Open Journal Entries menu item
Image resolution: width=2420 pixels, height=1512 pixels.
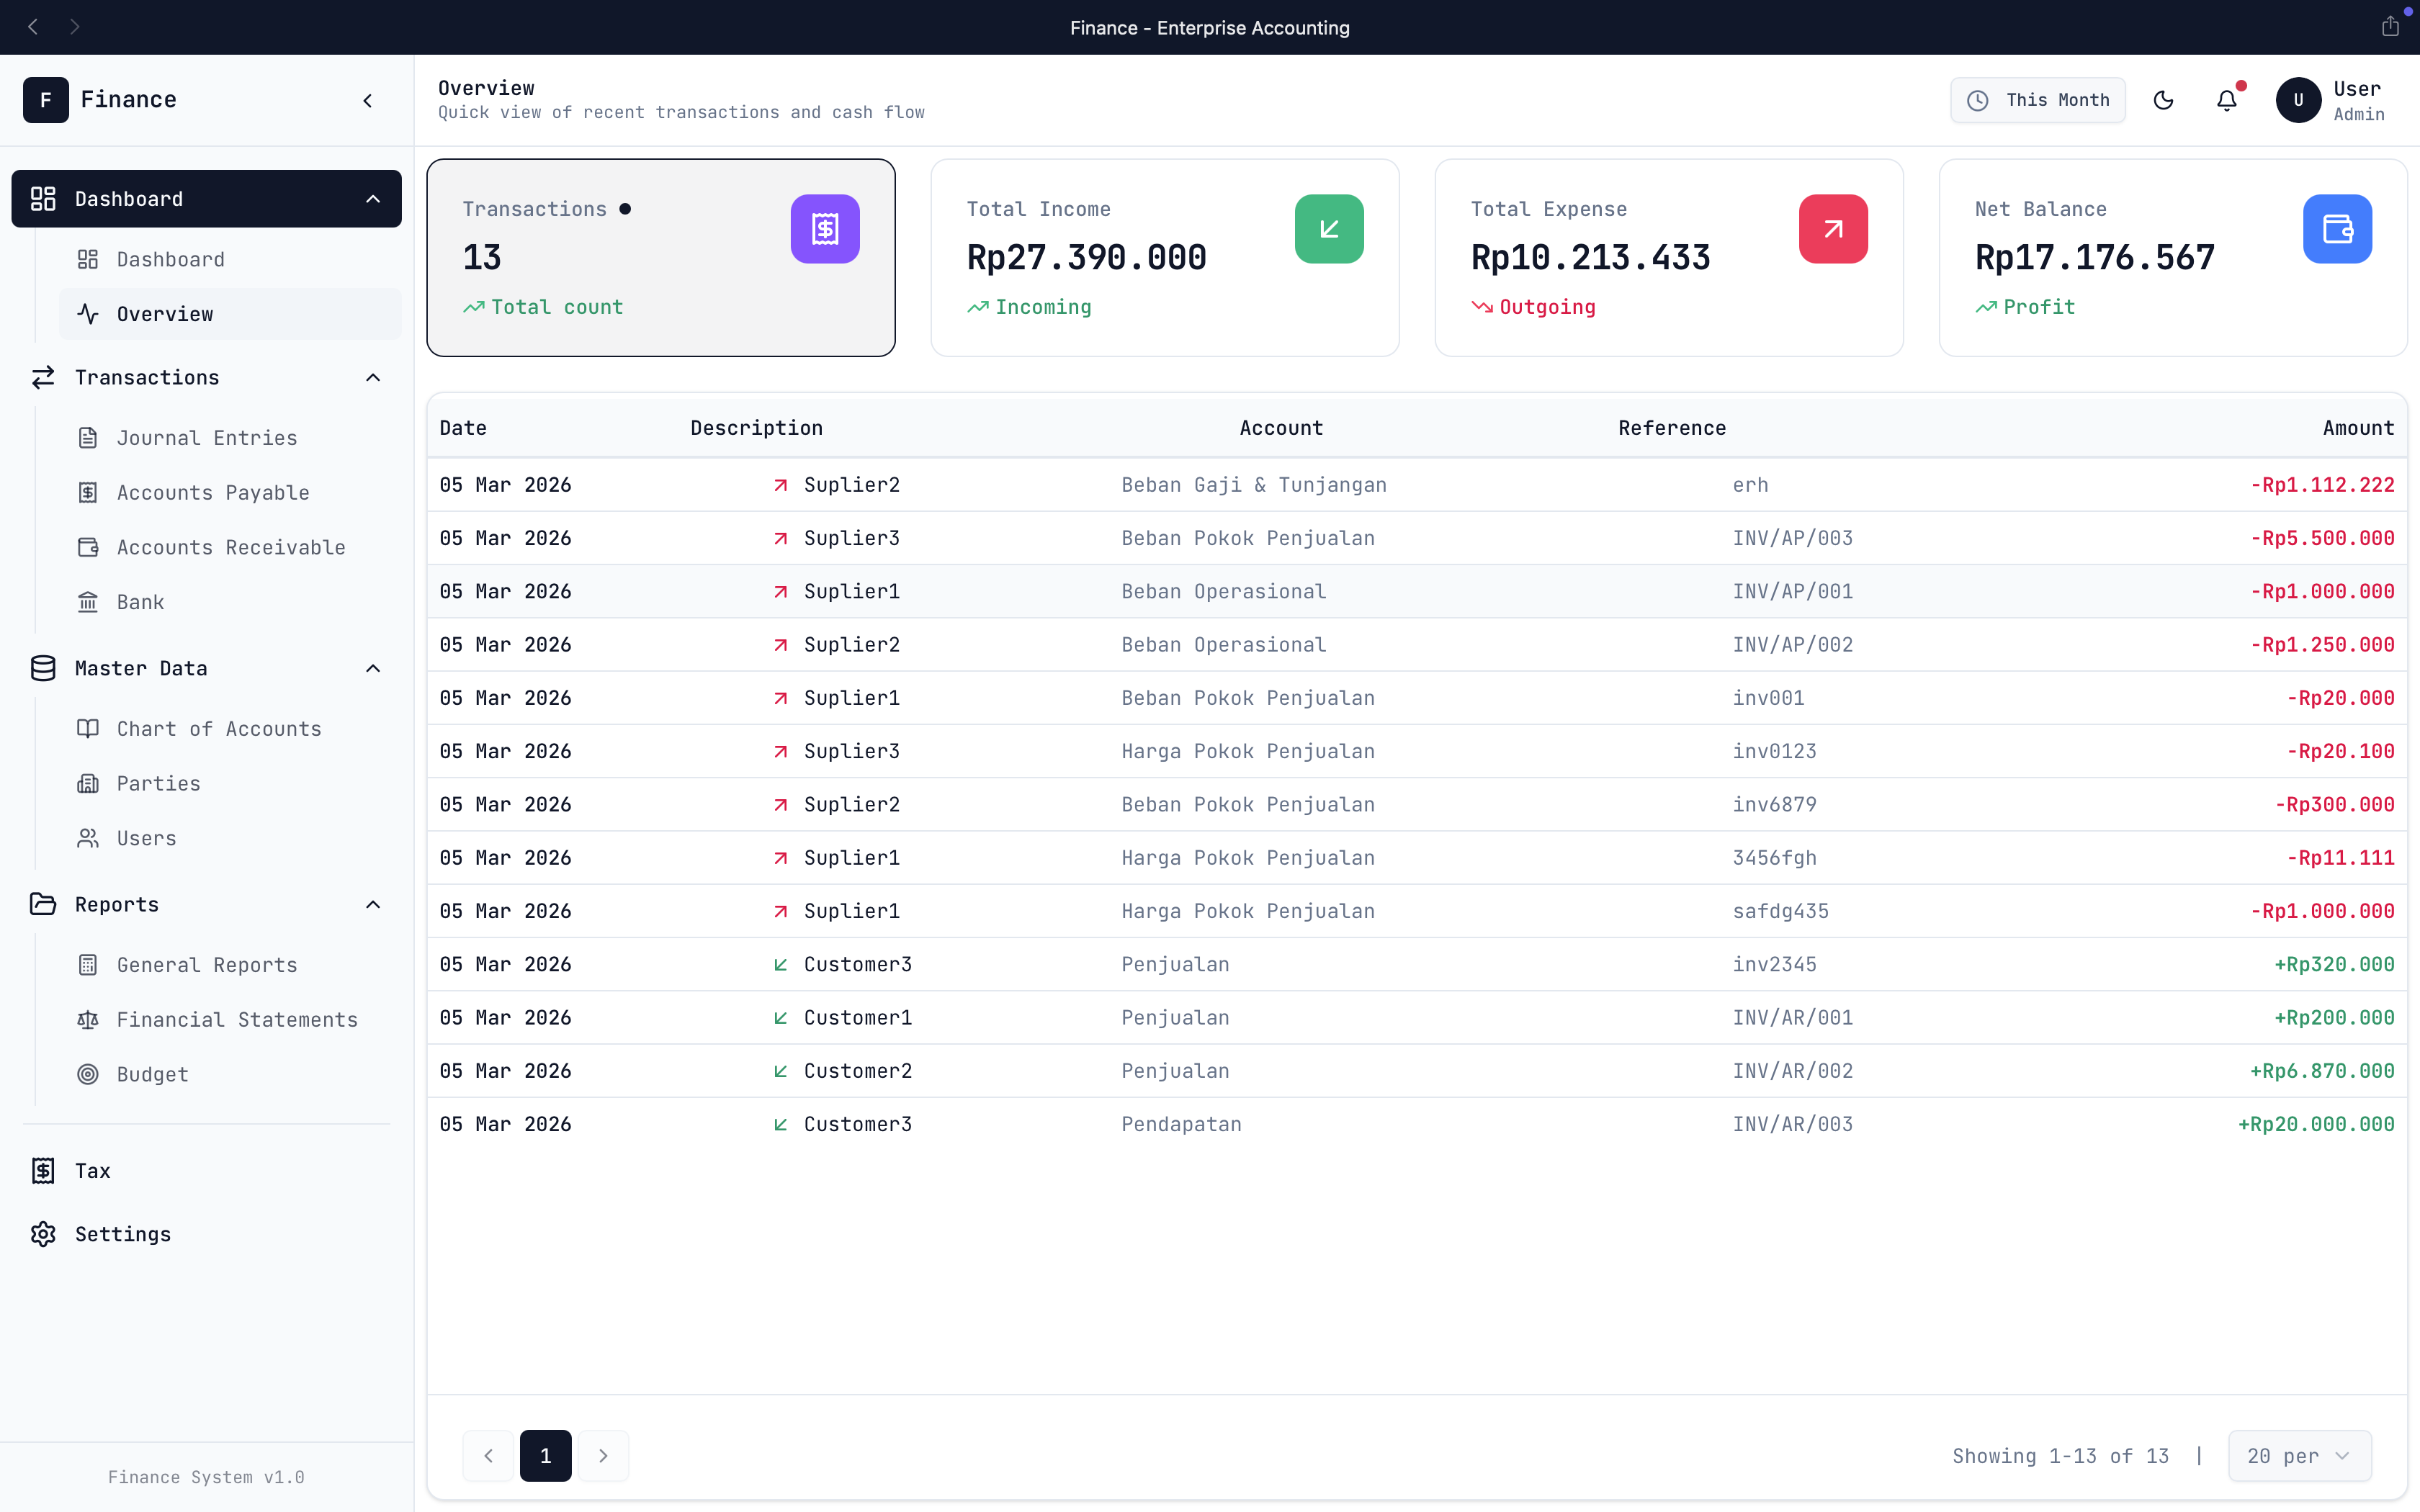[x=206, y=438]
